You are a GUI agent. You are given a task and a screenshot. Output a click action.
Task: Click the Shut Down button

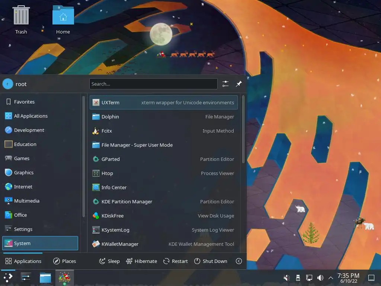pyautogui.click(x=211, y=261)
